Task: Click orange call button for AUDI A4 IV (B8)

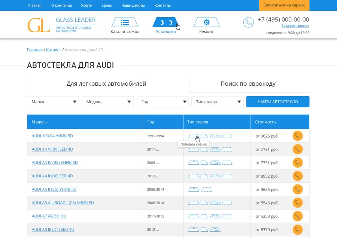Action: [x=298, y=163]
